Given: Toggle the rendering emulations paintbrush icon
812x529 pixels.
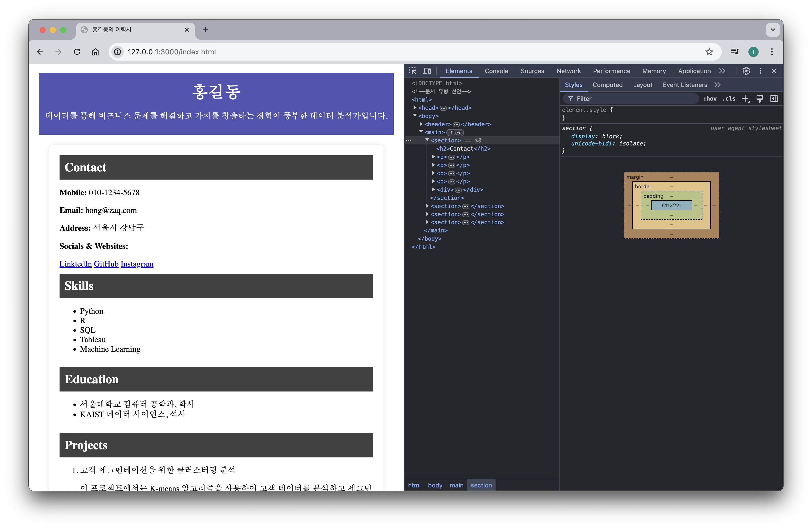Looking at the screenshot, I should pos(760,99).
